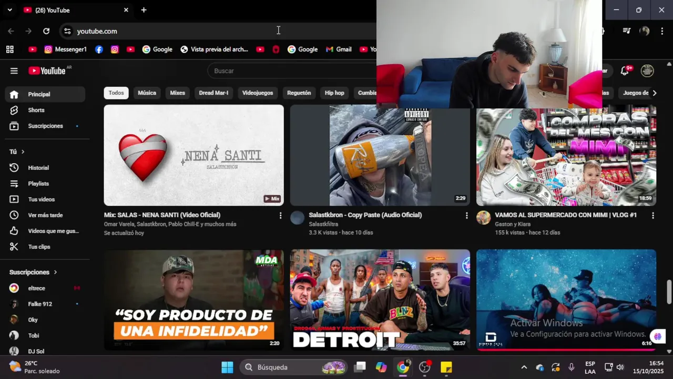673x379 pixels.
Task: Open options for Copy Paste video
Action: pyautogui.click(x=466, y=215)
